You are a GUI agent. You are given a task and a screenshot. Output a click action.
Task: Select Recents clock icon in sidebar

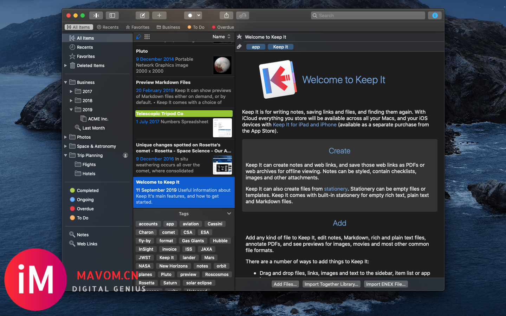[x=72, y=47]
